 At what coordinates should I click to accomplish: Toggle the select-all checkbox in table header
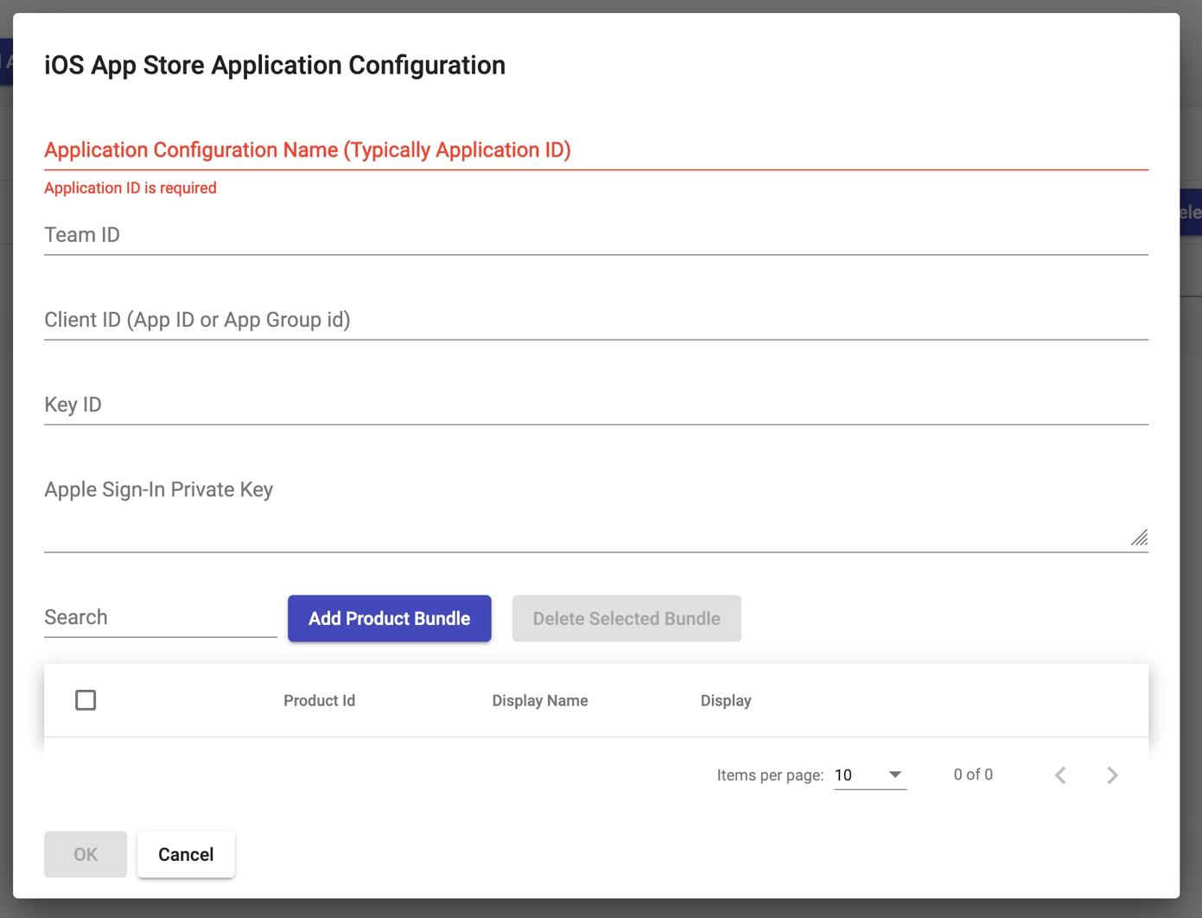pos(86,700)
